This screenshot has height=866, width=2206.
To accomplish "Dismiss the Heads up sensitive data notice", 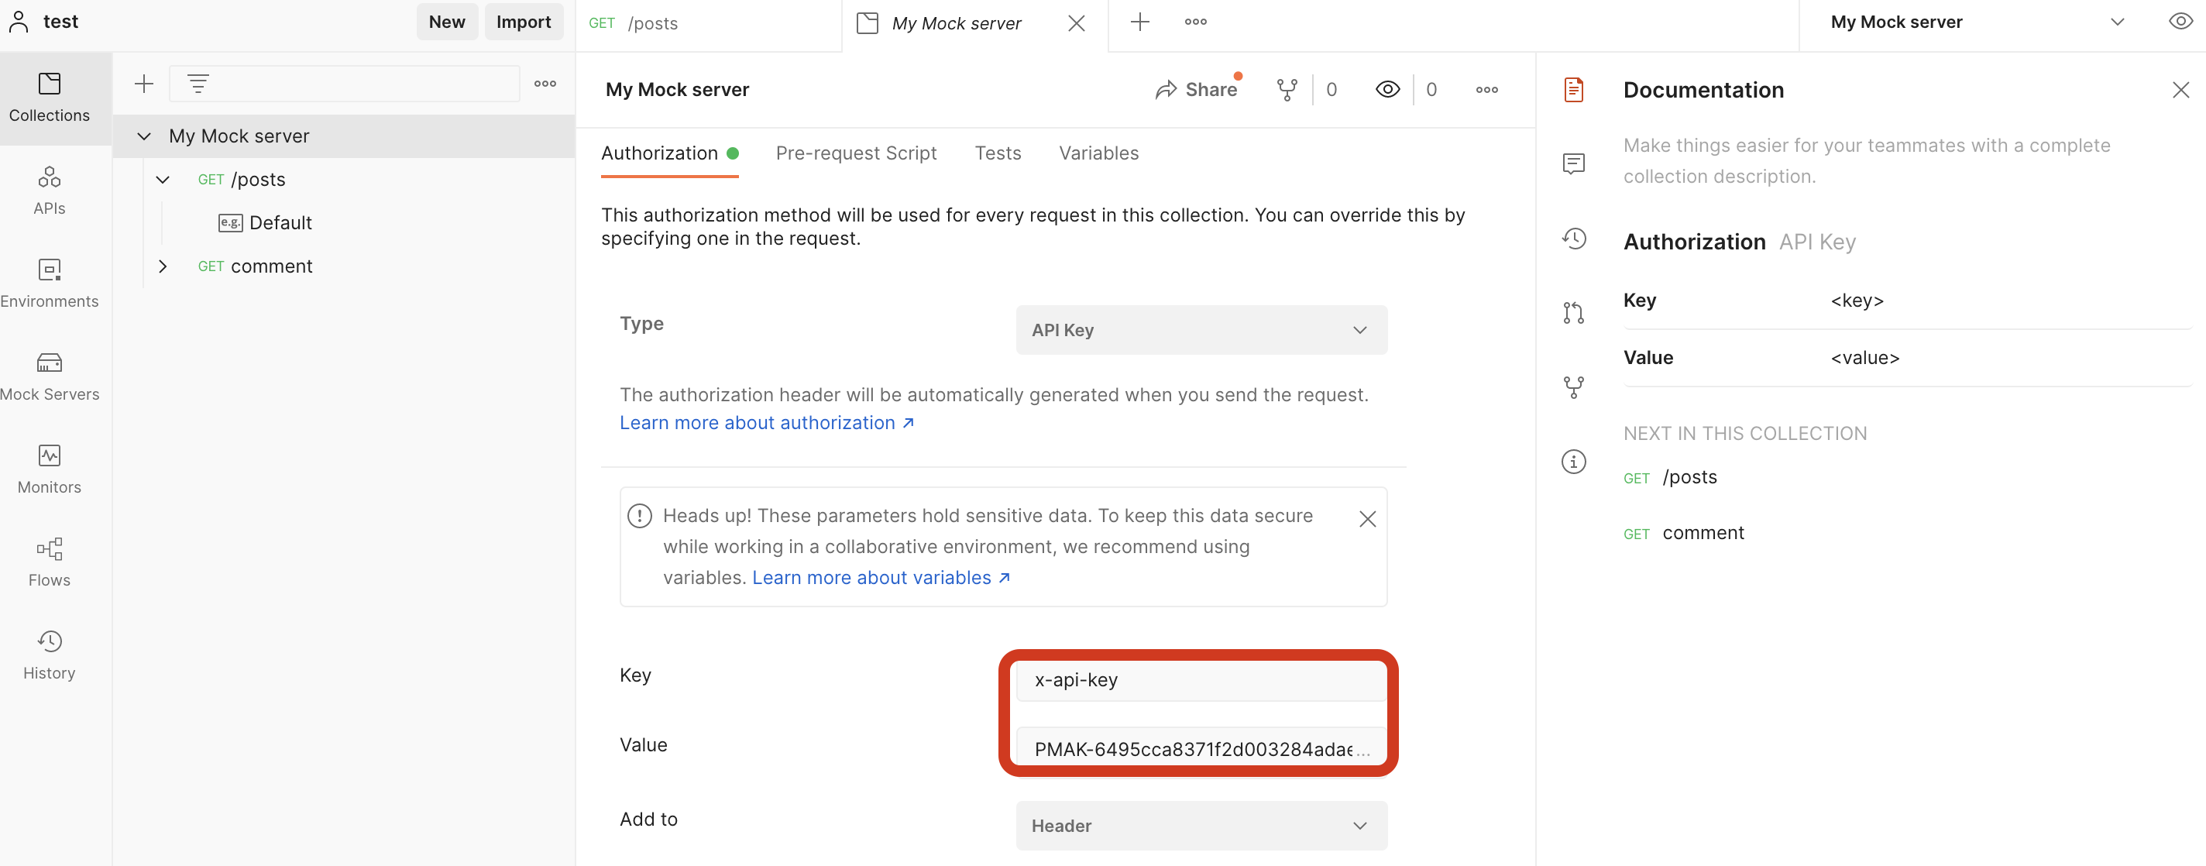I will [x=1367, y=519].
